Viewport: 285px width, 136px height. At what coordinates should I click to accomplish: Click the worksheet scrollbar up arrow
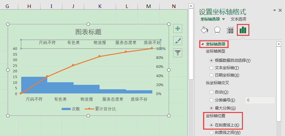[x=191, y=6]
